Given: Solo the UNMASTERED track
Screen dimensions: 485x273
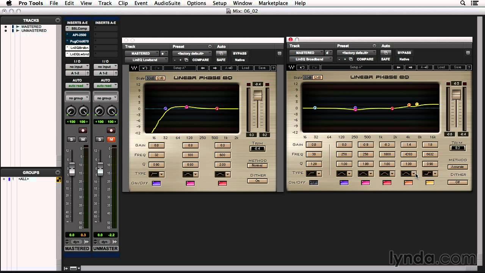Looking at the screenshot, I should [100, 140].
